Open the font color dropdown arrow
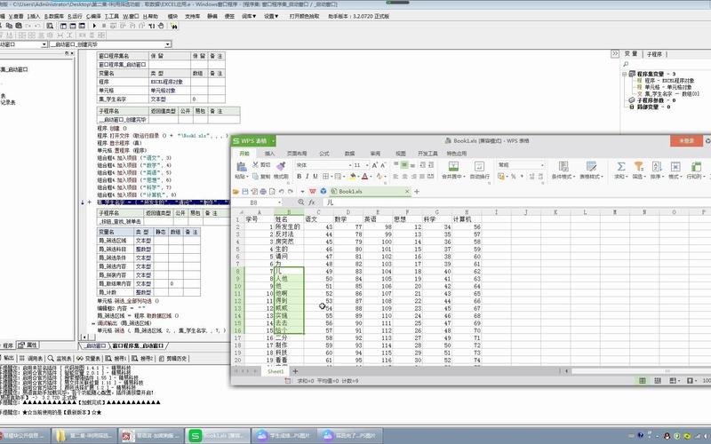The height and width of the screenshot is (444, 711). [371, 176]
